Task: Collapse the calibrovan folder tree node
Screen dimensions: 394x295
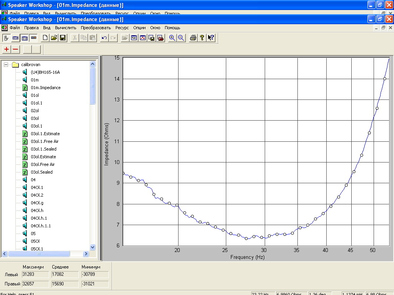Action: pos(6,65)
